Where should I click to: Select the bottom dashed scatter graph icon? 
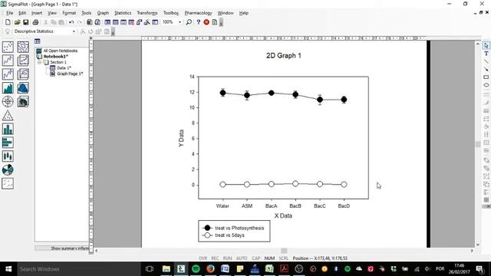coord(8,183)
